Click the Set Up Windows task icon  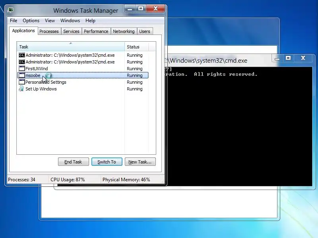click(x=21, y=88)
